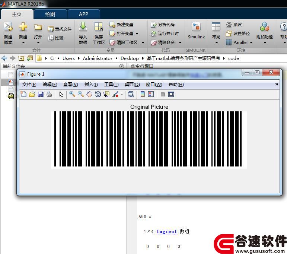Select the Pan hand tool

[x=89, y=94]
